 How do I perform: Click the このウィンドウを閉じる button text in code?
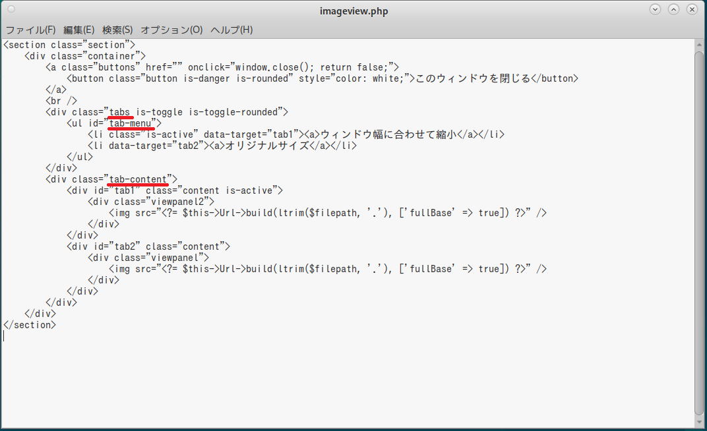pyautogui.click(x=472, y=78)
